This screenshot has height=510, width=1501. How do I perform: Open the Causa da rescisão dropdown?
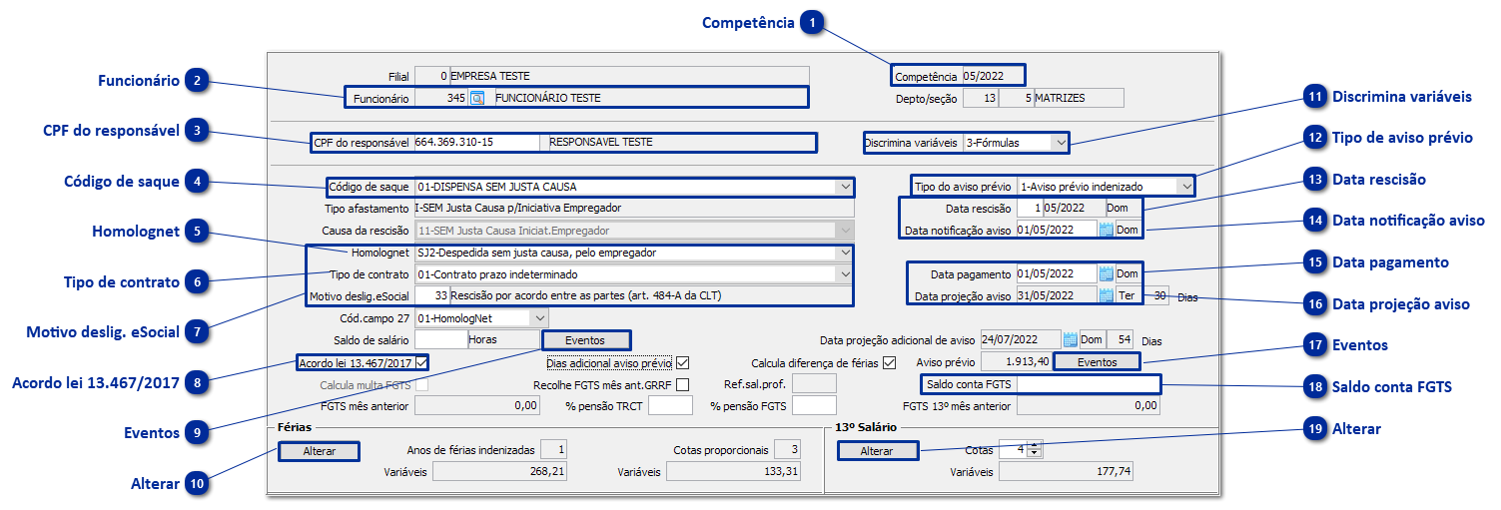coord(845,230)
